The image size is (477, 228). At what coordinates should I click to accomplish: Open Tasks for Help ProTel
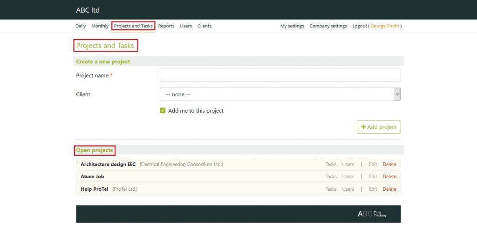point(331,189)
